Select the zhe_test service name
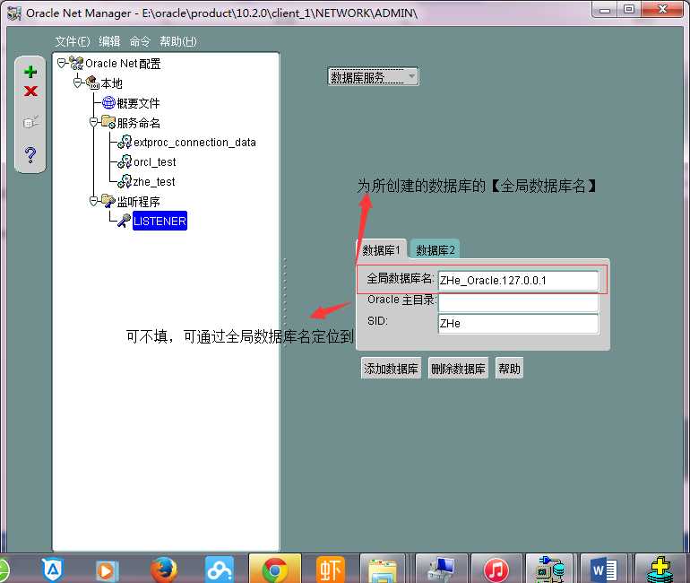Screen dimensions: 690x583 (154, 181)
